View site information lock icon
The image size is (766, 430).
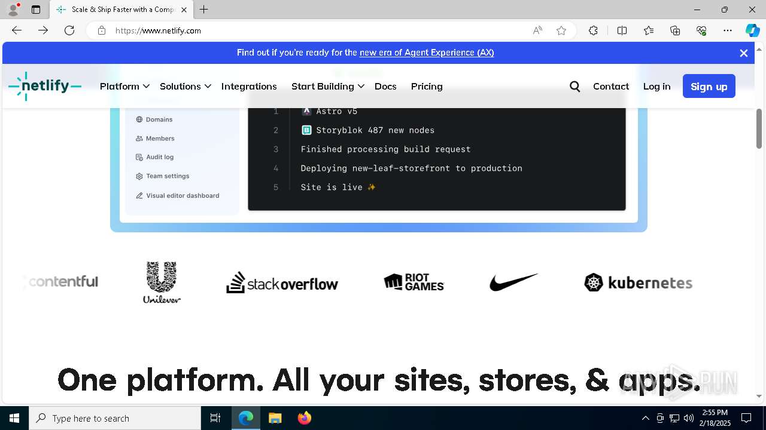click(102, 30)
